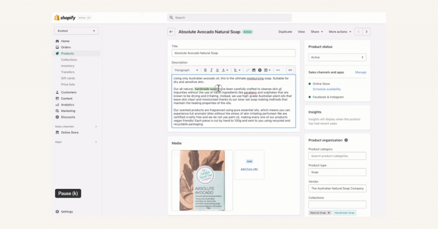Click the Settings gear icon
The width and height of the screenshot is (438, 229).
click(57, 212)
